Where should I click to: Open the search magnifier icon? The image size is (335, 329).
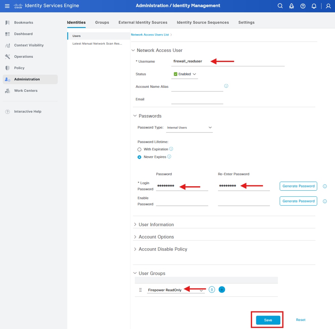[280, 6]
